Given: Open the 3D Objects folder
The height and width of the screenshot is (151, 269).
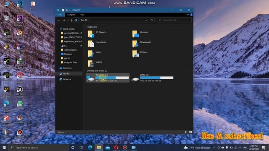Looking at the screenshot, I should pos(97,34).
